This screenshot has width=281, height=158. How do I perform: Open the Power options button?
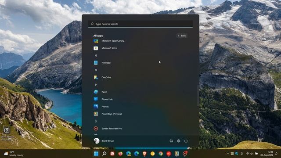click(186, 141)
